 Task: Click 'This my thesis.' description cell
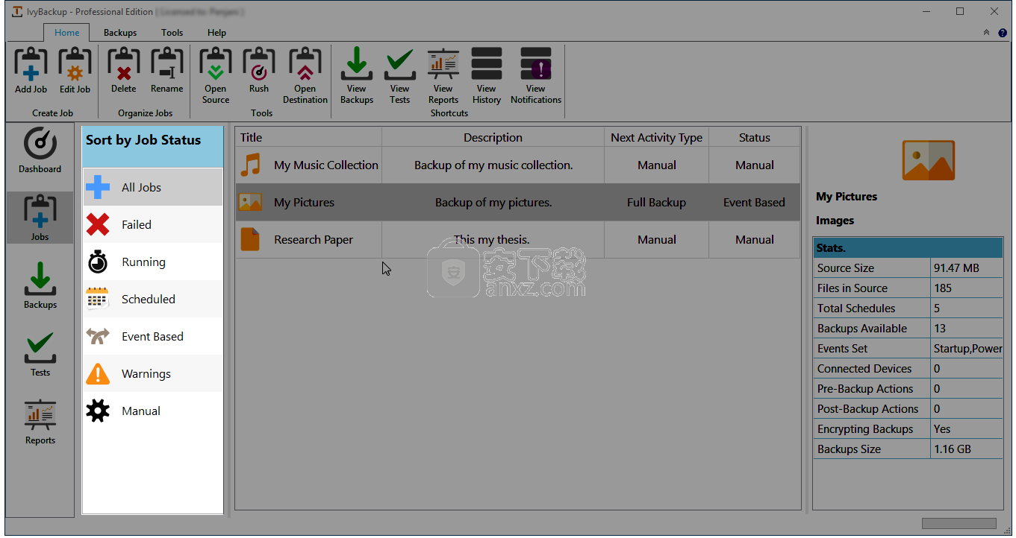click(x=492, y=240)
